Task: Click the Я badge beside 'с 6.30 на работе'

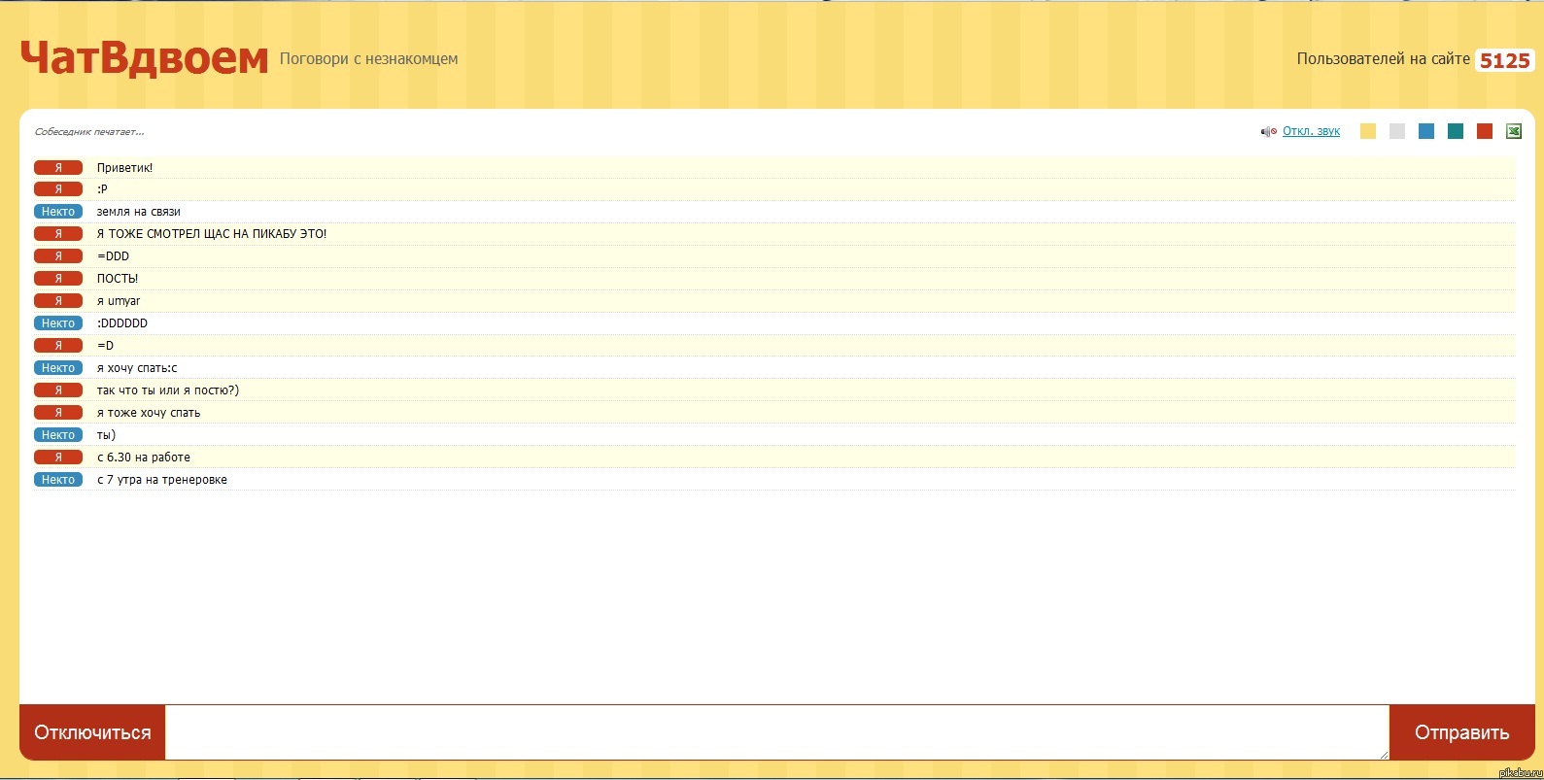Action: click(58, 458)
